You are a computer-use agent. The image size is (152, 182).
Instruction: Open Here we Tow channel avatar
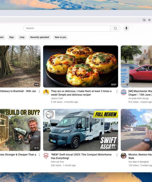point(46,156)
